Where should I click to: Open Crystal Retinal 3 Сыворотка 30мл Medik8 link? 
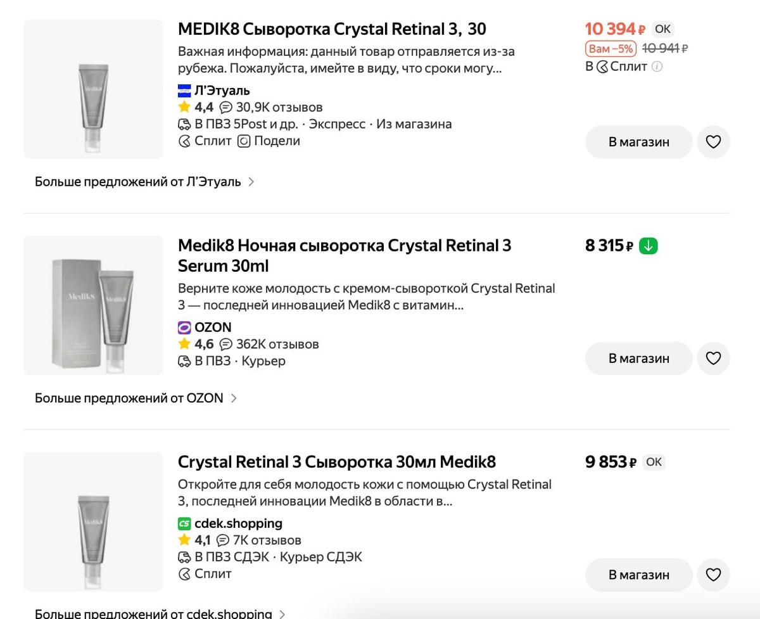pos(336,462)
